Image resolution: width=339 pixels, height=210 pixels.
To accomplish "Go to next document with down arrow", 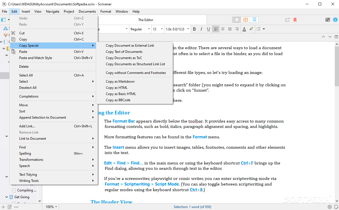I will (x=330, y=37).
